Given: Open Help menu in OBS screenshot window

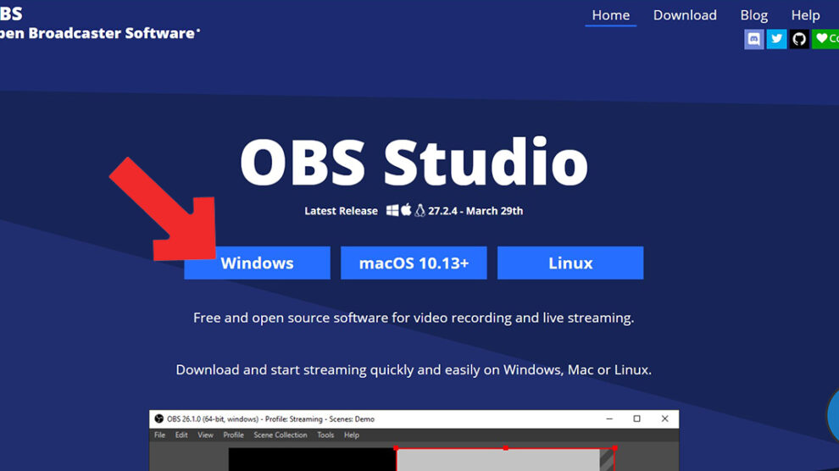Looking at the screenshot, I should [352, 435].
